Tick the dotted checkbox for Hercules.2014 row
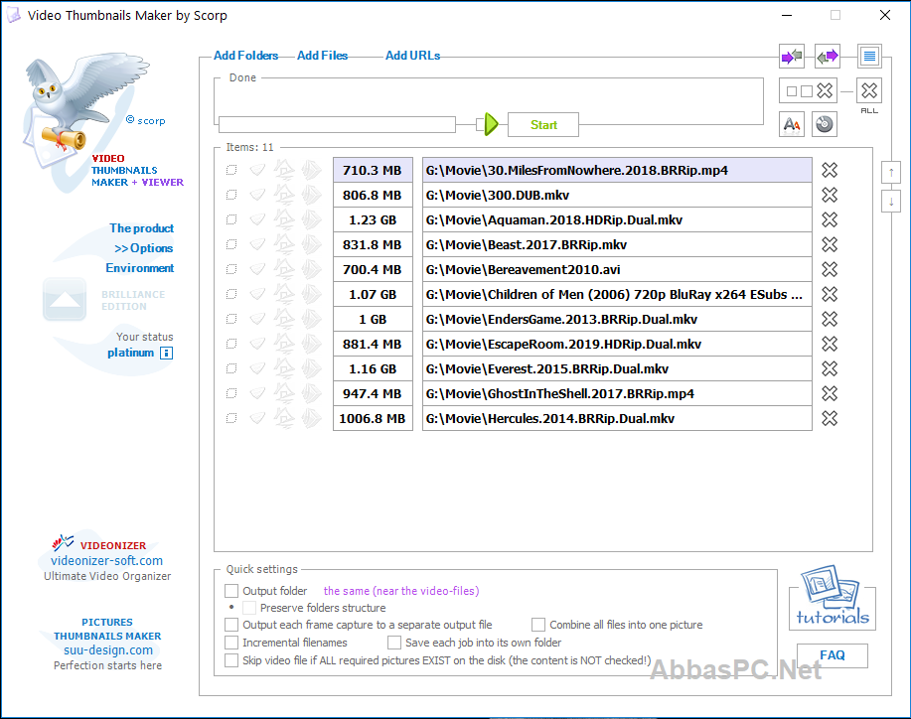This screenshot has width=911, height=719. tap(231, 418)
